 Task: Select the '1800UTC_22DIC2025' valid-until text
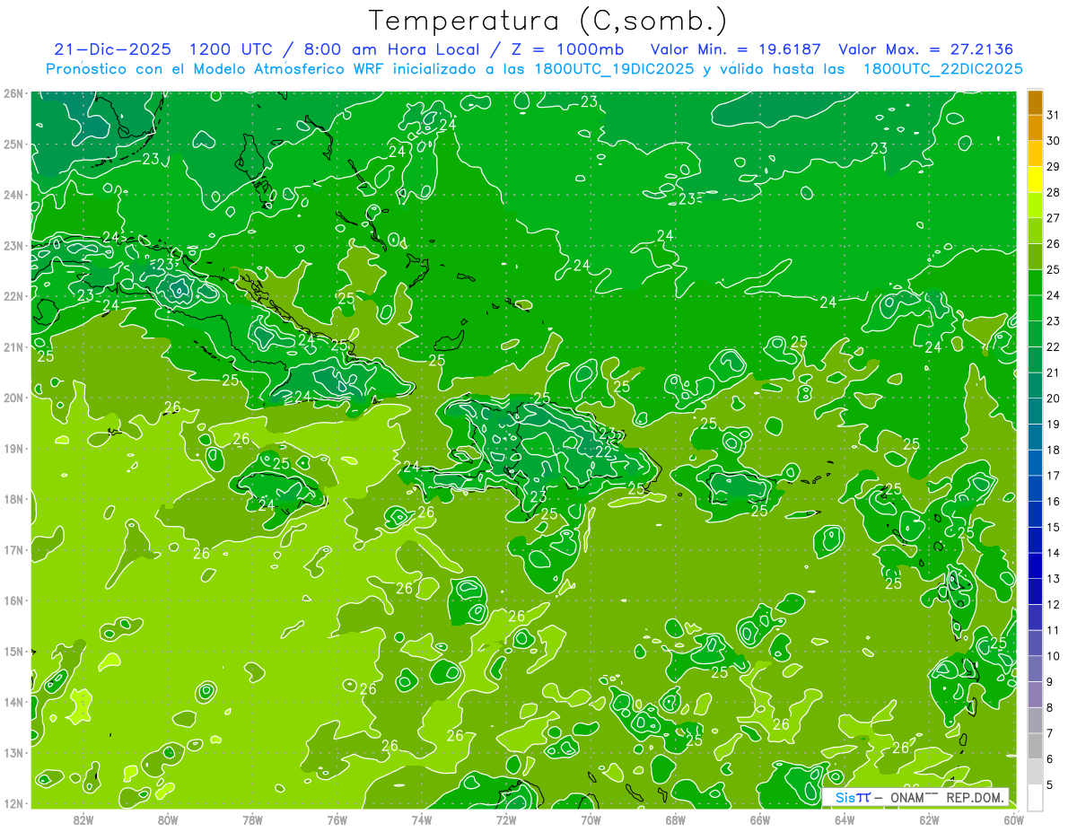[x=942, y=69]
